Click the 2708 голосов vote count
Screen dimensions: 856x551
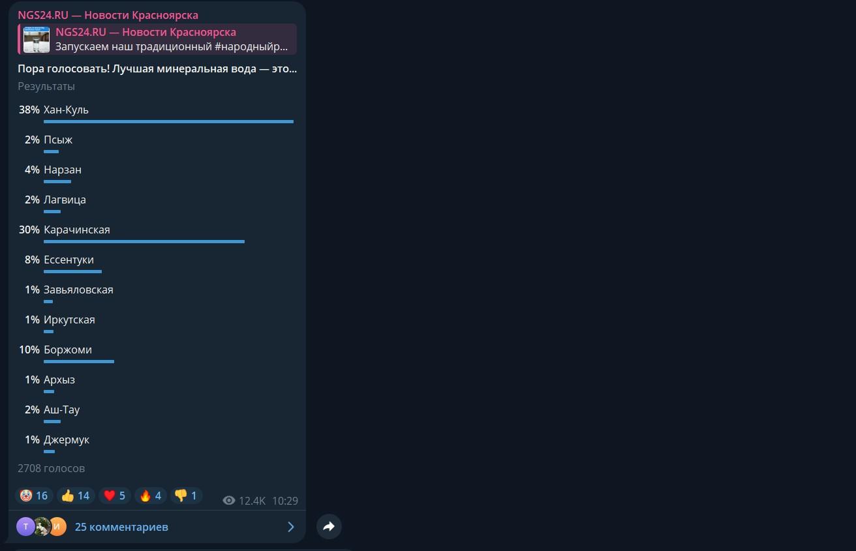click(52, 468)
